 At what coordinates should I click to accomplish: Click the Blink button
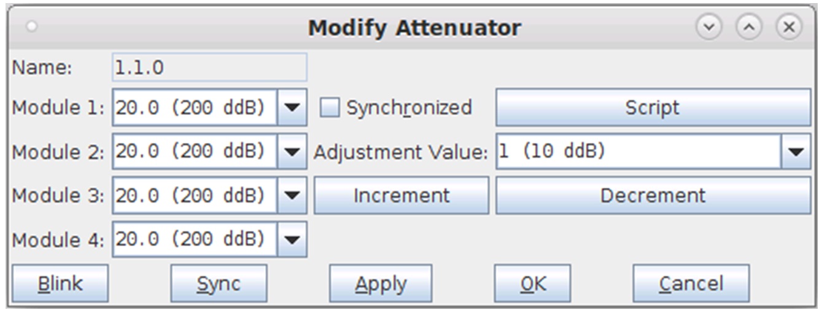pos(60,284)
